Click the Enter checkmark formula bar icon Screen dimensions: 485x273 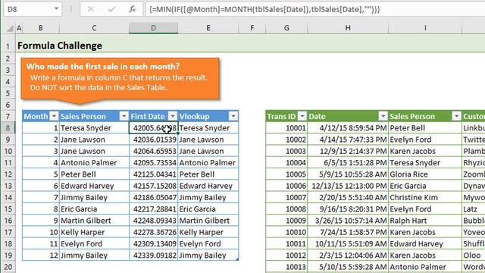click(111, 9)
